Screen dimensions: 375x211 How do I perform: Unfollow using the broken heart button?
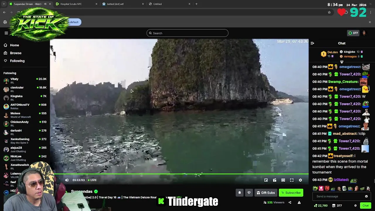[x=249, y=193]
